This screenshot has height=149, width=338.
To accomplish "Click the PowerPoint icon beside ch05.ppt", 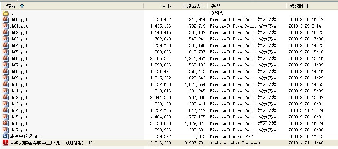I will 6,52.
